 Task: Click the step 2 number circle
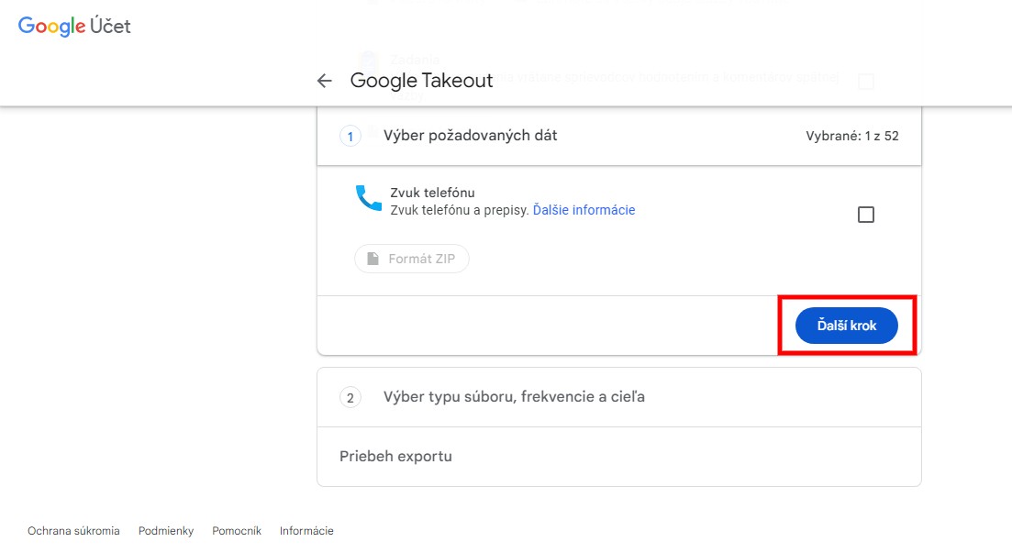(x=350, y=397)
